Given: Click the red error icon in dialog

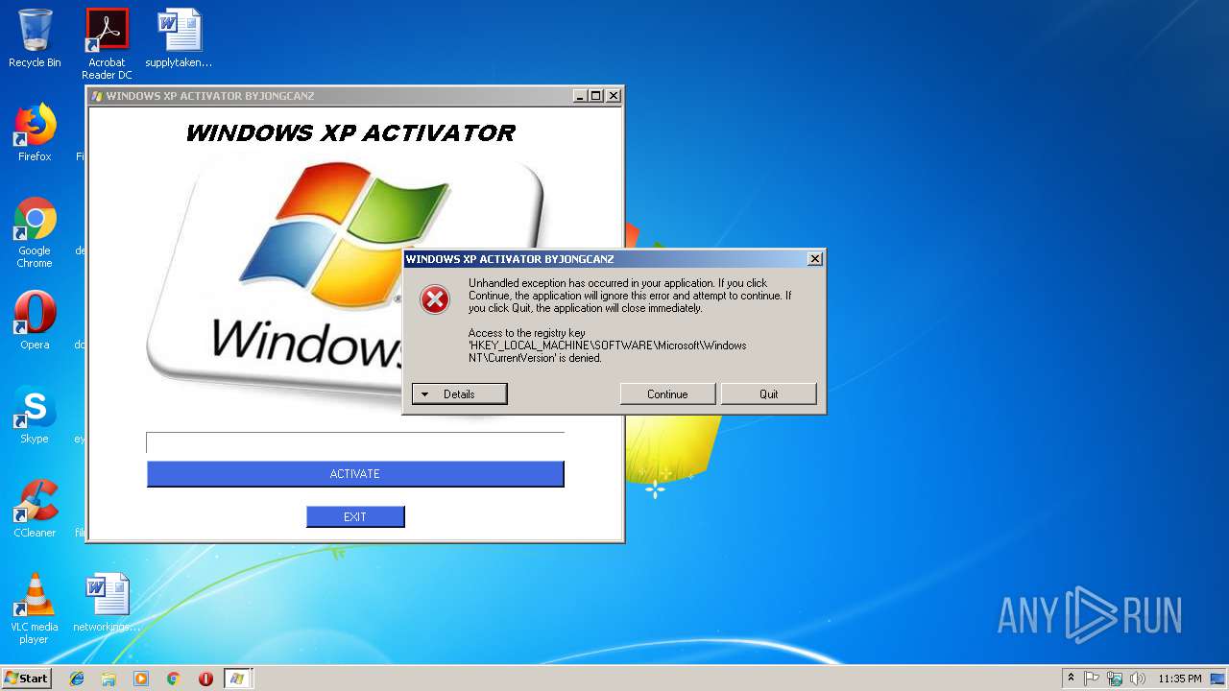Looking at the screenshot, I should tap(435, 299).
